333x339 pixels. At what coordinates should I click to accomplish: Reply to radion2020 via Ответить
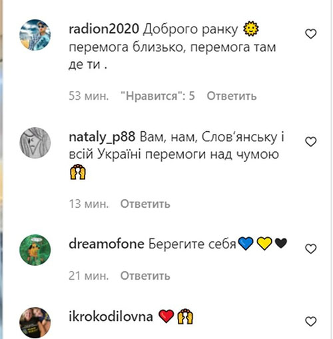(x=232, y=96)
